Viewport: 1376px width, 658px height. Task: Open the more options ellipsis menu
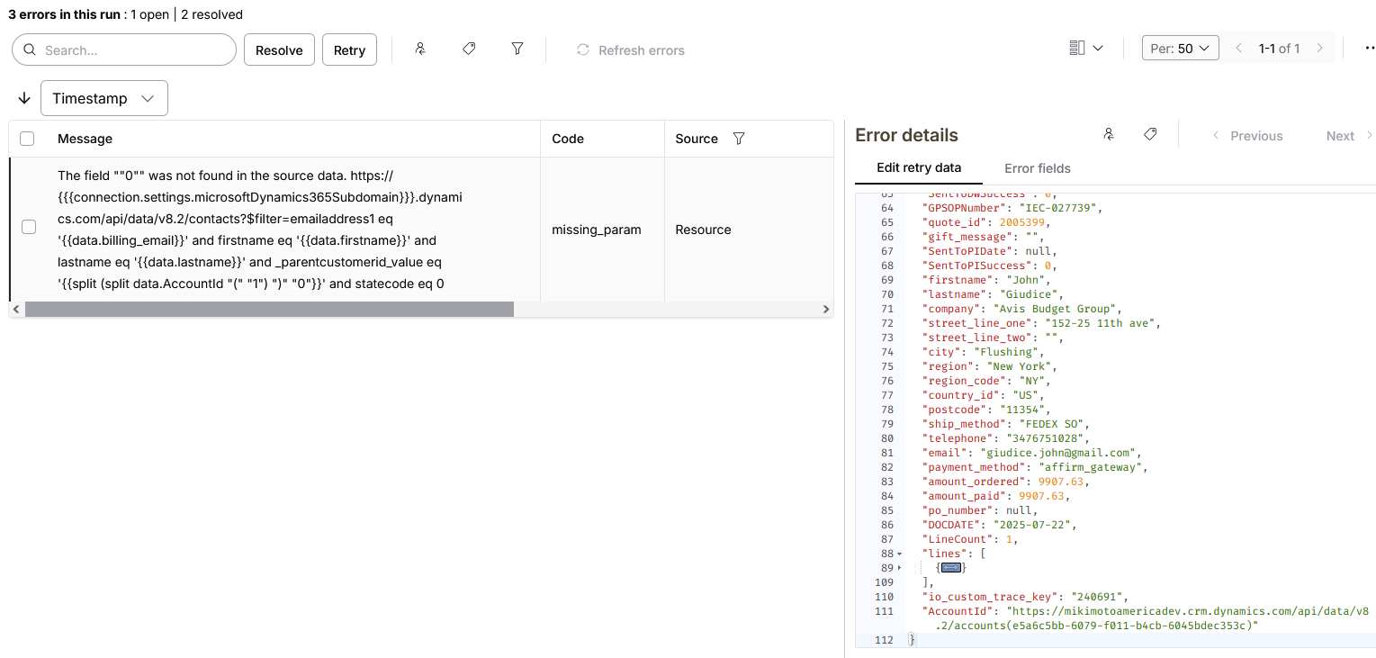(1370, 49)
